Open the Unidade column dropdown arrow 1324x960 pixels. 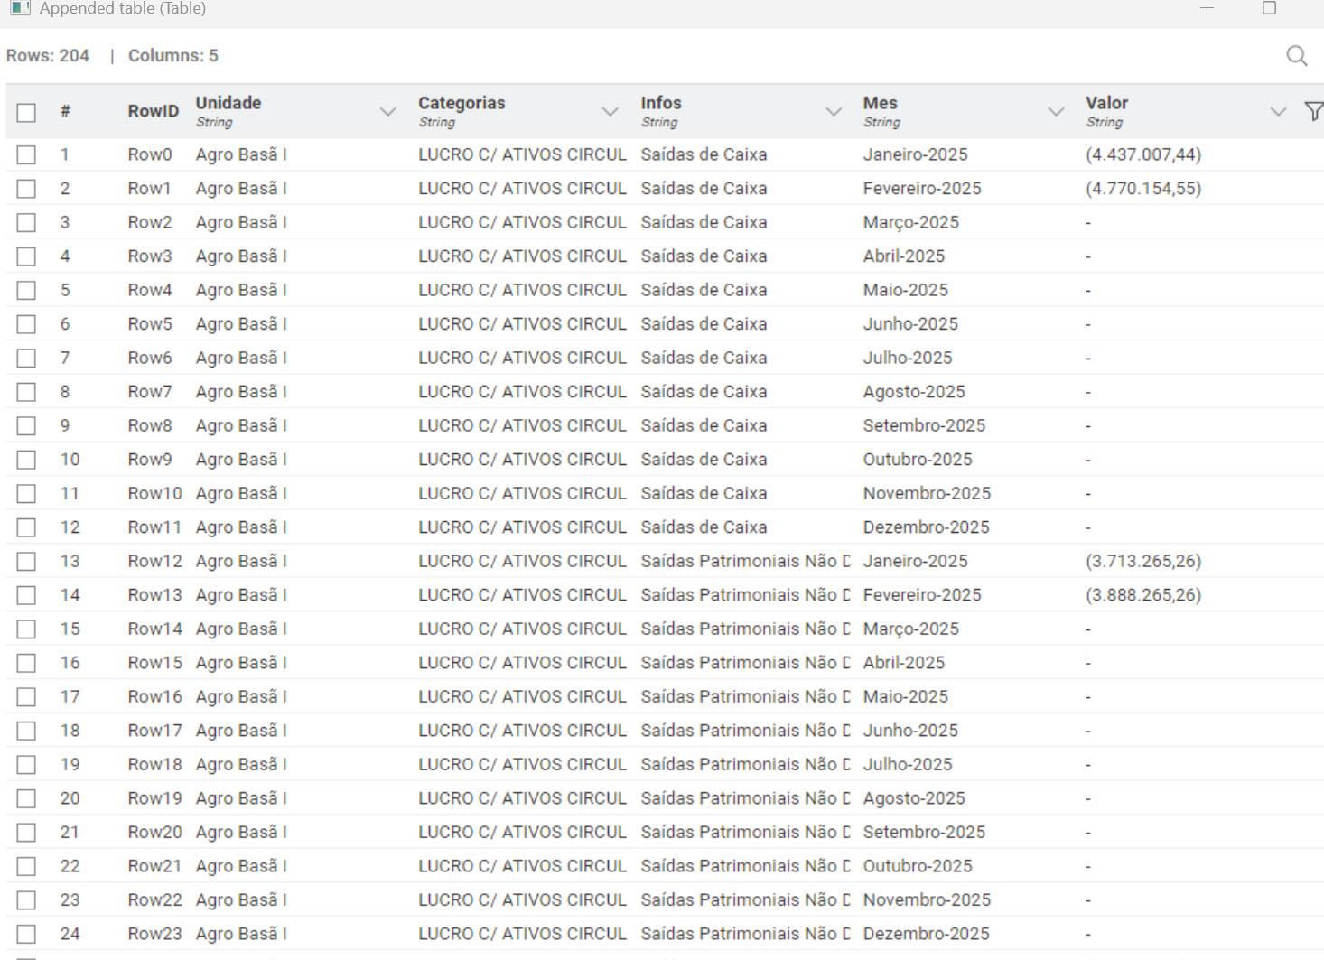tap(387, 112)
